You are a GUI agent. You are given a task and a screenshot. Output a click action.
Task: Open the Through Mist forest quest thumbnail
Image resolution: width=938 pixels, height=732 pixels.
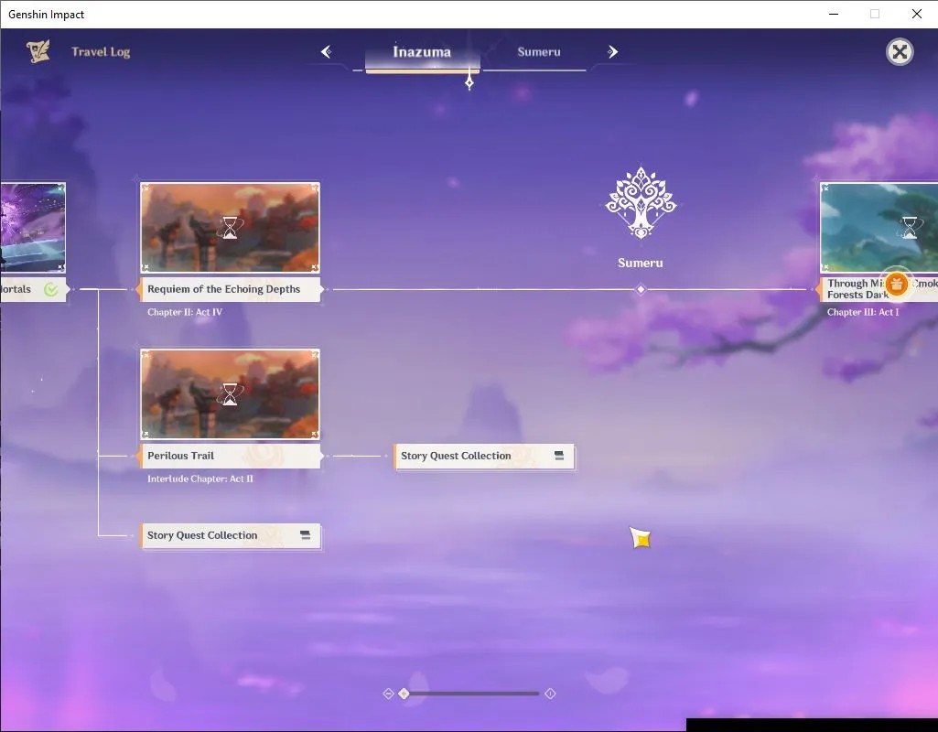pos(879,228)
